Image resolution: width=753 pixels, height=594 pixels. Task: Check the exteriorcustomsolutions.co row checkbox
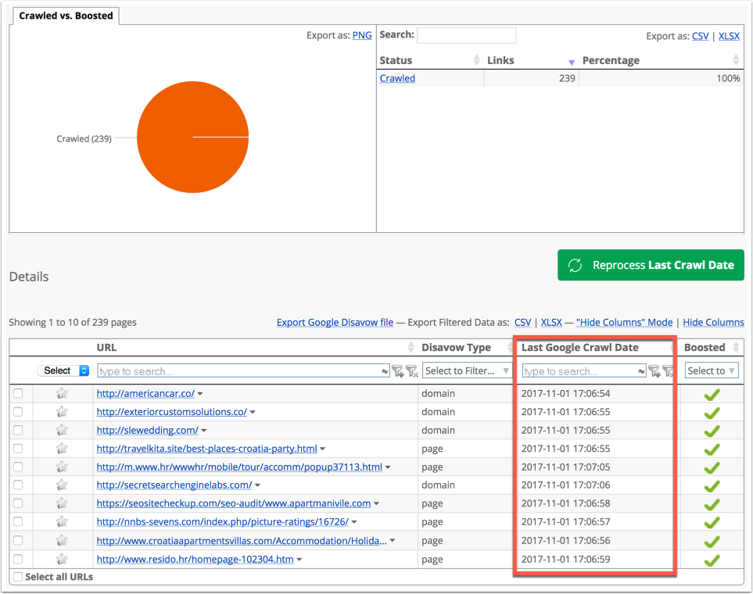18,412
